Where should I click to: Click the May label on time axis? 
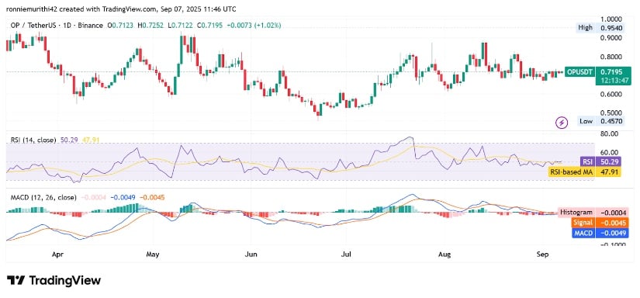152,255
